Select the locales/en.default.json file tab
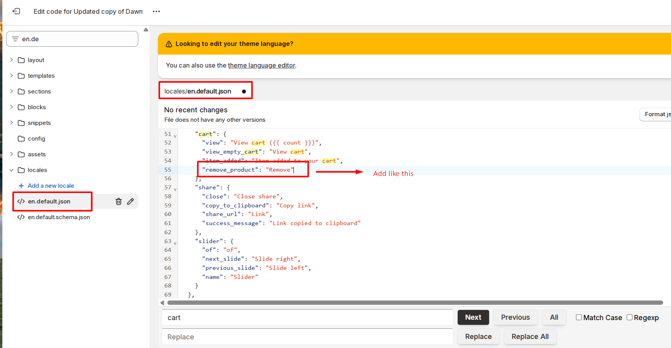Viewport: 671px width, 348px height. 198,91
